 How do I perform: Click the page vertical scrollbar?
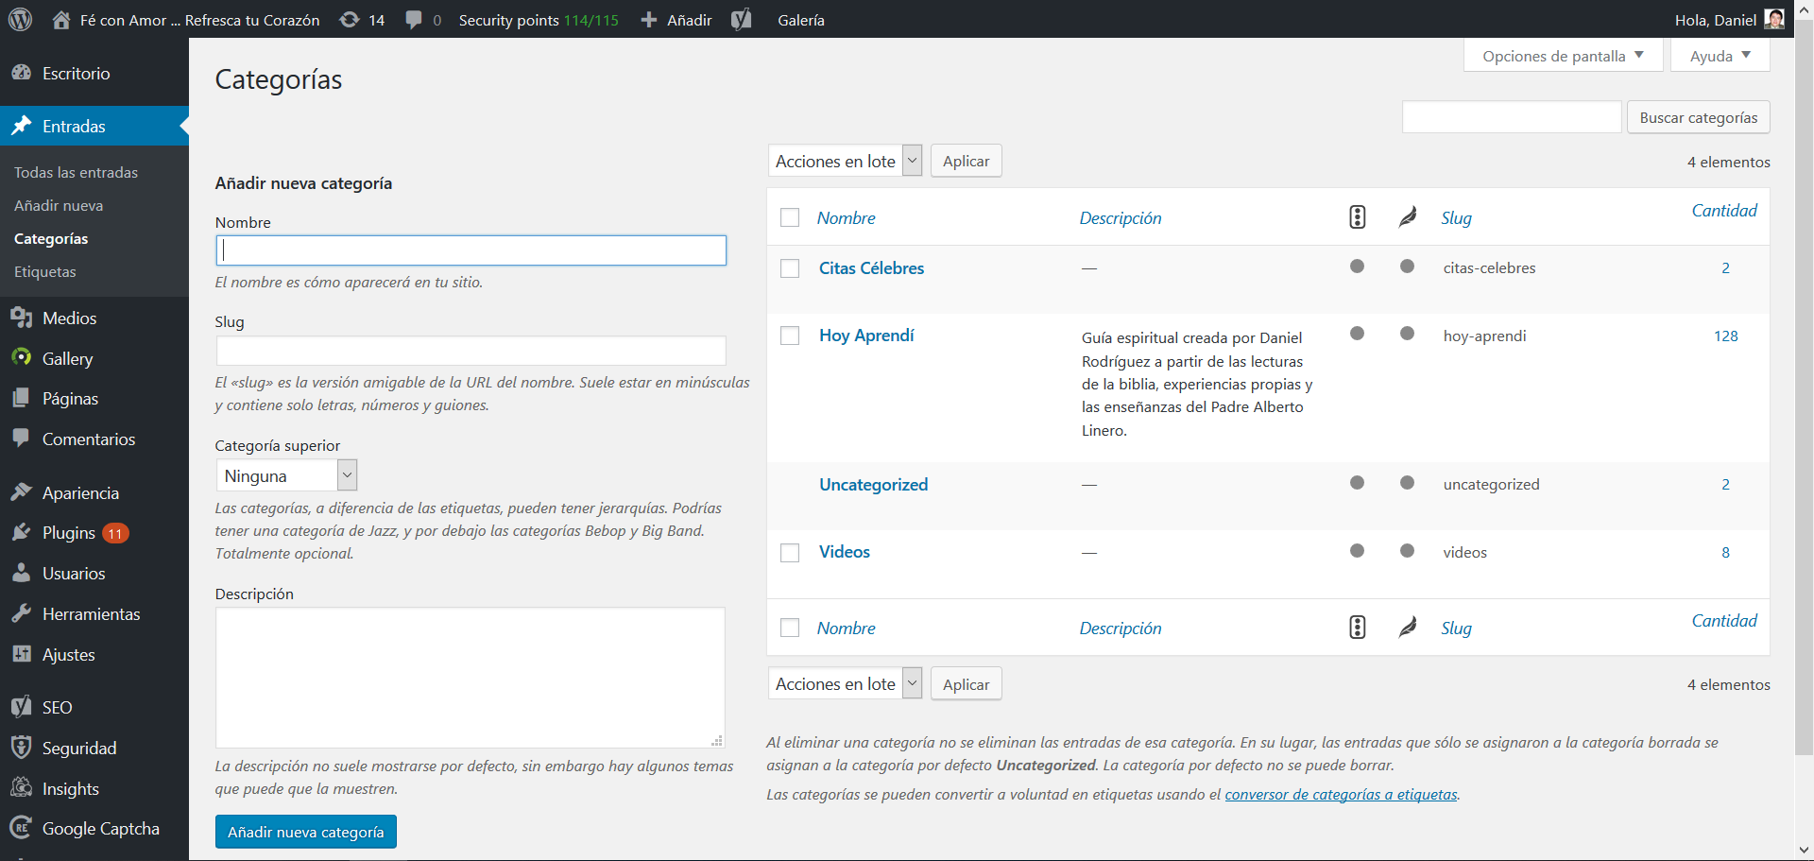pos(1804,397)
